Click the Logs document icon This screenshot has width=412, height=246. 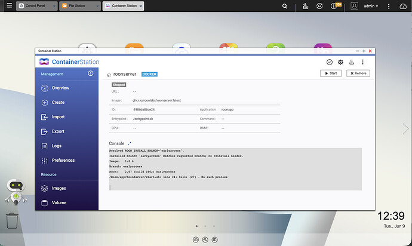(x=44, y=146)
